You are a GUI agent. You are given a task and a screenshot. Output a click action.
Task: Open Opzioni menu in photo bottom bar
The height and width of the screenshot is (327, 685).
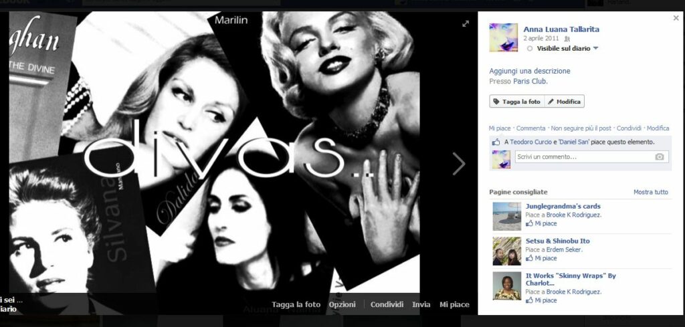click(x=342, y=305)
